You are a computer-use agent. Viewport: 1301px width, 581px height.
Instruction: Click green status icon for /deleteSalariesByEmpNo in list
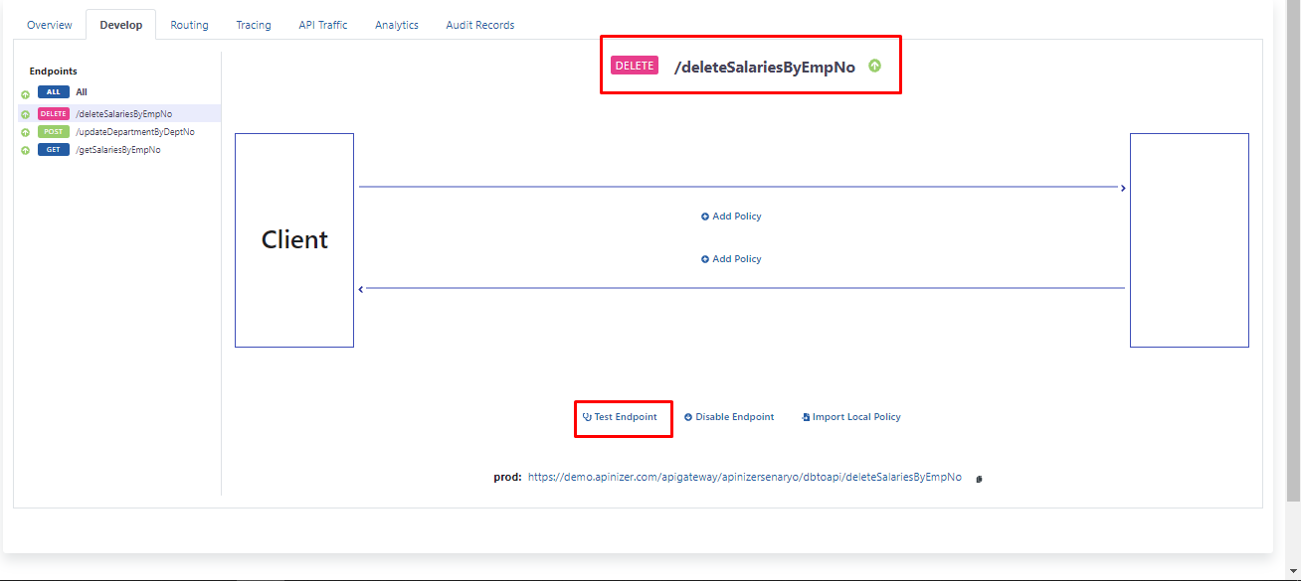point(25,115)
